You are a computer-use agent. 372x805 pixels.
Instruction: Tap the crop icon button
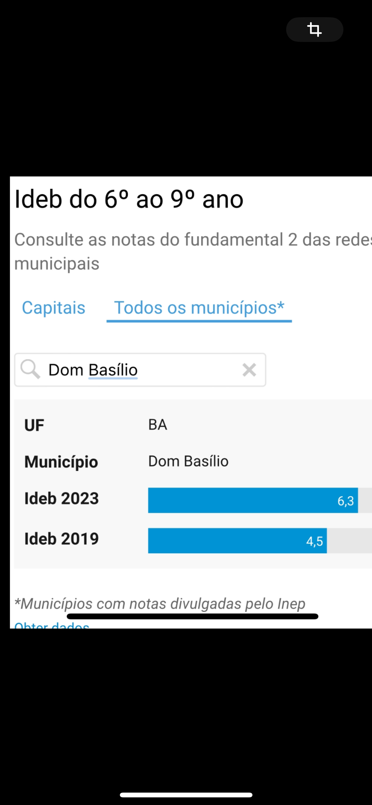click(314, 30)
